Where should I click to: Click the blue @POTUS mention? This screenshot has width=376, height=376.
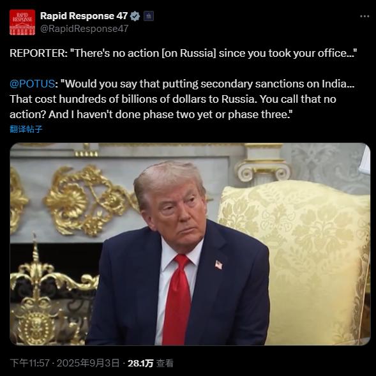tap(33, 84)
